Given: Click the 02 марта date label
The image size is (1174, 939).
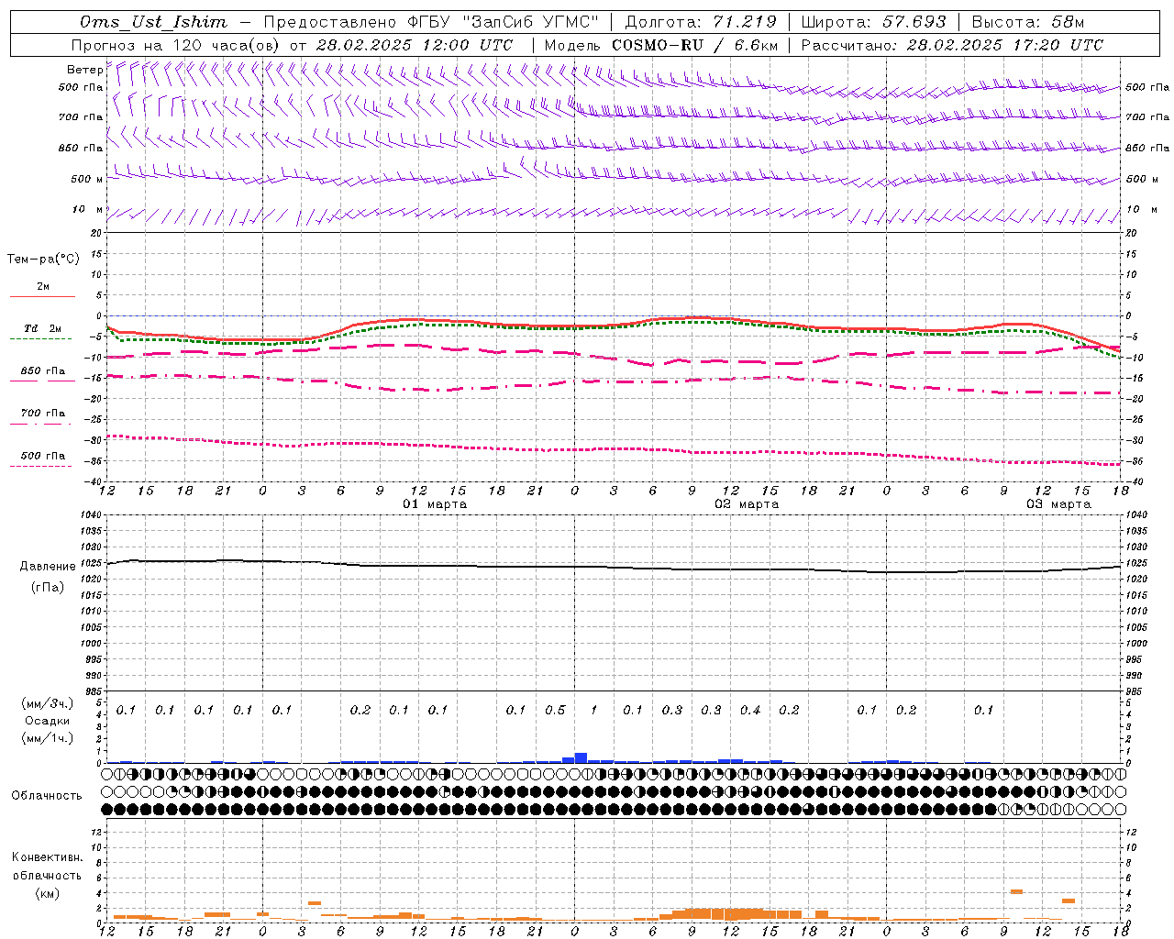Looking at the screenshot, I should pyautogui.click(x=747, y=504).
